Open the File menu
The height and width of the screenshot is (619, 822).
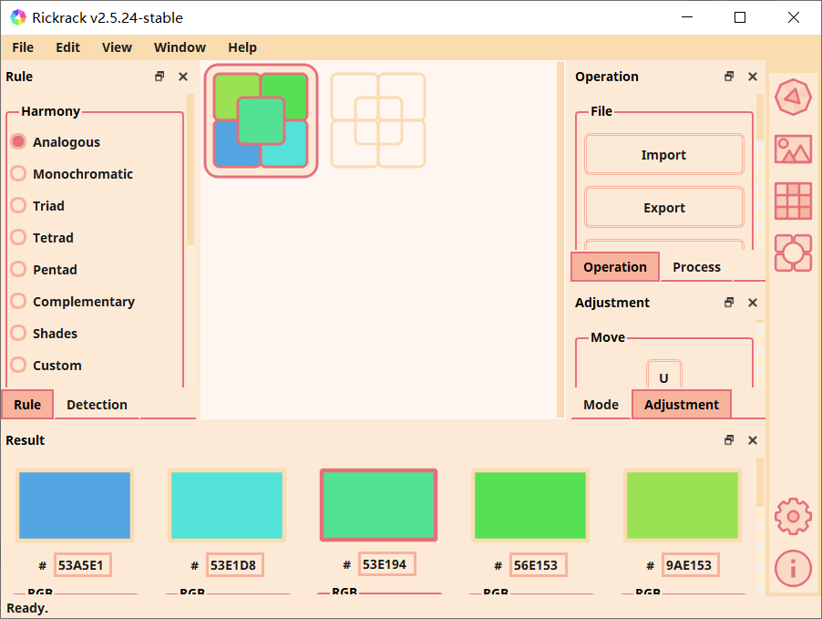coord(23,47)
